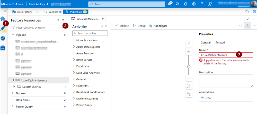Screen dimensions: 257x115
Task: Click Filter resources by name field
Action: (35, 28)
